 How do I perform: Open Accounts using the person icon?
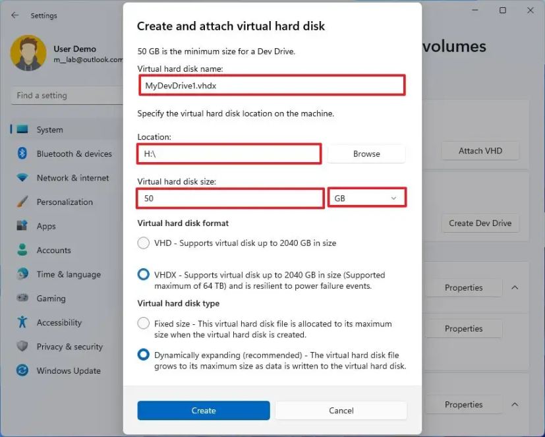click(22, 250)
